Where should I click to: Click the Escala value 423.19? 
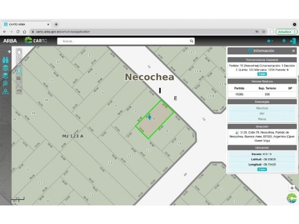267,154
